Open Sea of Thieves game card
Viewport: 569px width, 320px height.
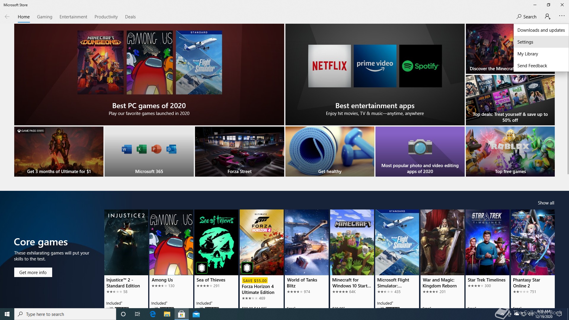tap(216, 259)
